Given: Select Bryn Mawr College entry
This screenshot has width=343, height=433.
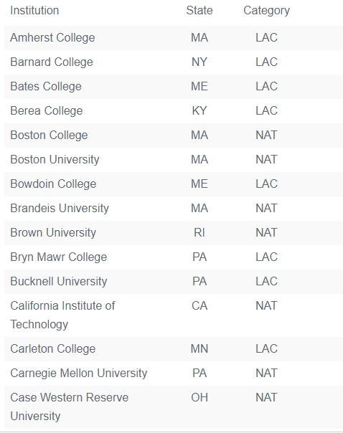Looking at the screenshot, I should (59, 257).
